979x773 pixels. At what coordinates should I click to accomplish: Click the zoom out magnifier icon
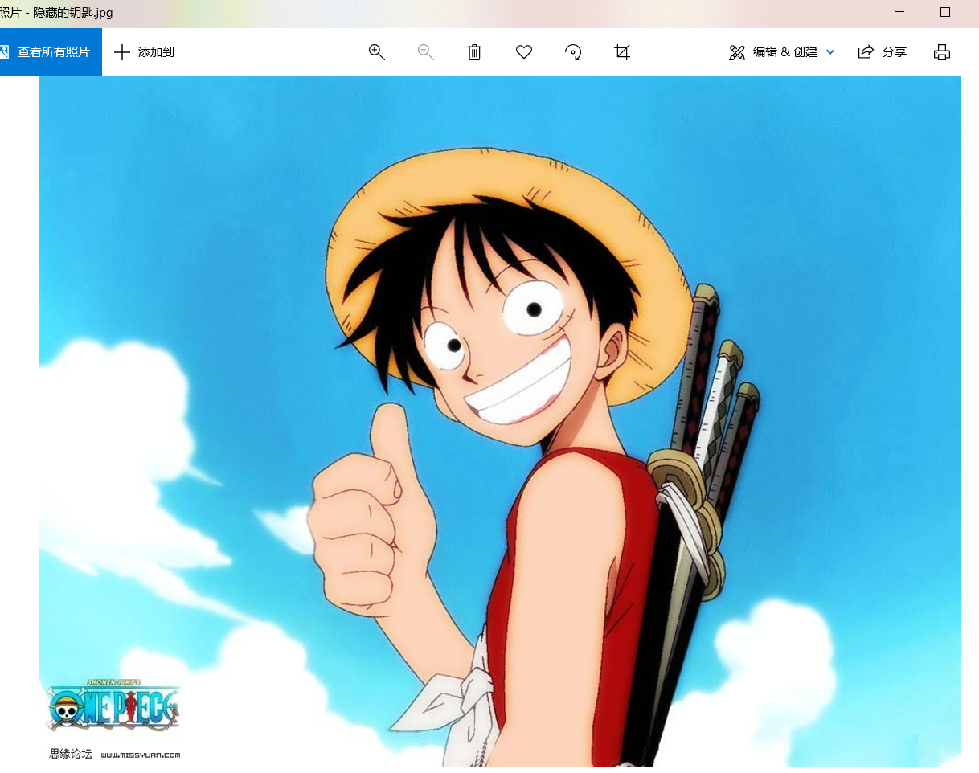click(426, 52)
